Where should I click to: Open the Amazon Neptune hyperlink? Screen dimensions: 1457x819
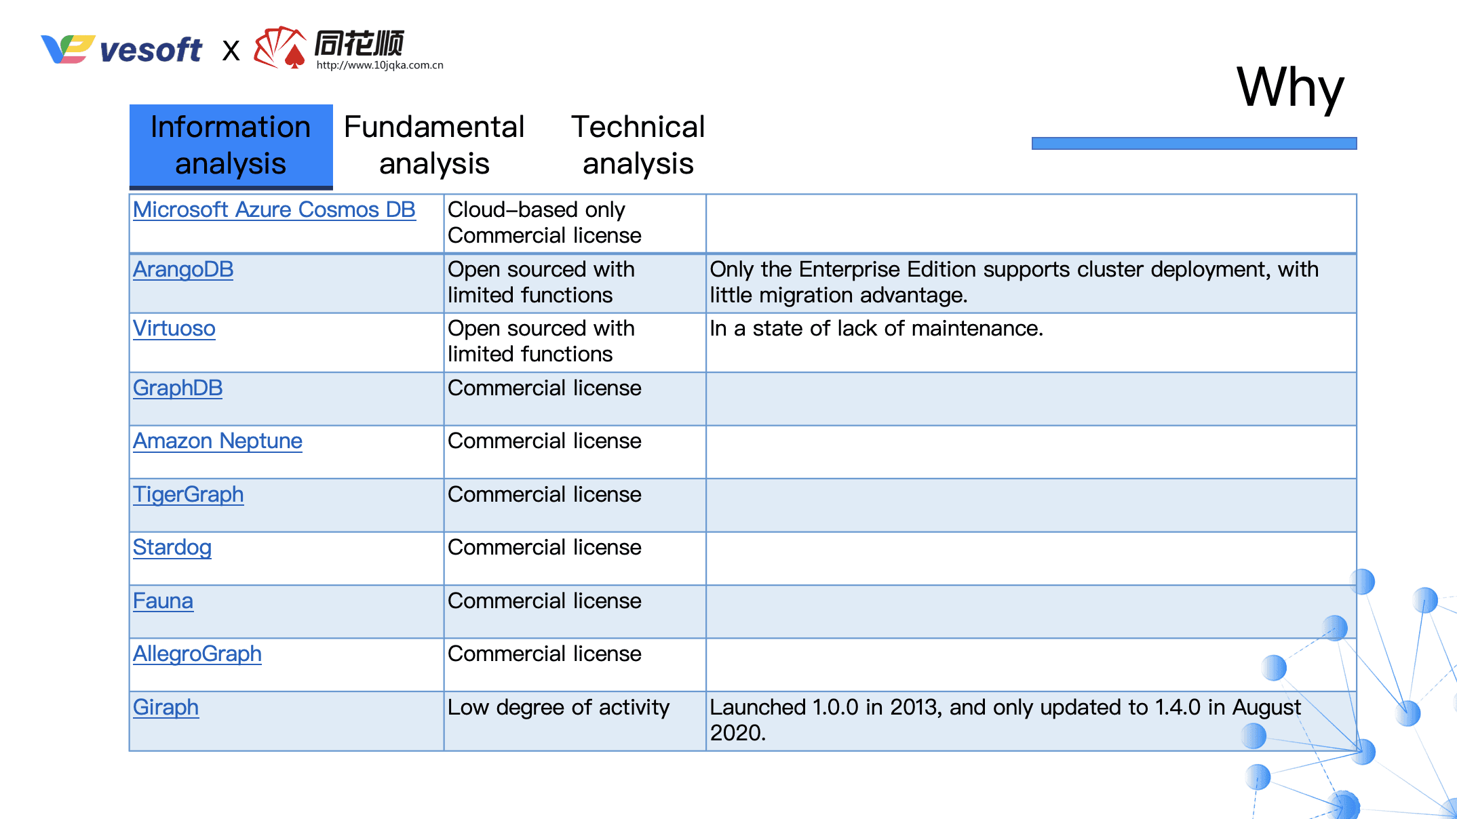click(x=218, y=441)
